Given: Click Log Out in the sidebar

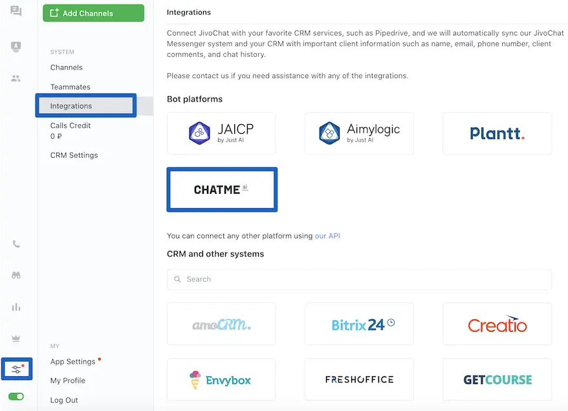Looking at the screenshot, I should (64, 400).
